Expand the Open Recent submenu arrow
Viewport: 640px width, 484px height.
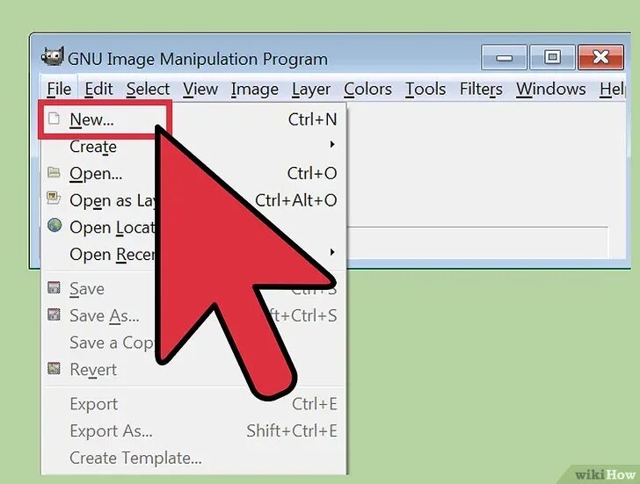coord(332,252)
